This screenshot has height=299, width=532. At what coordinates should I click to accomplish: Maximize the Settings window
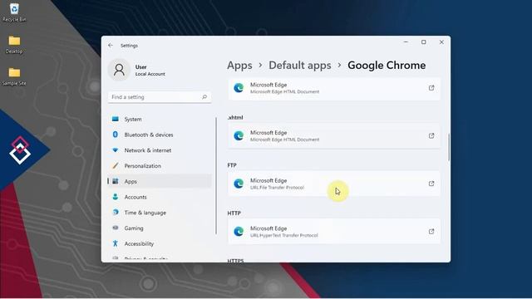[423, 42]
